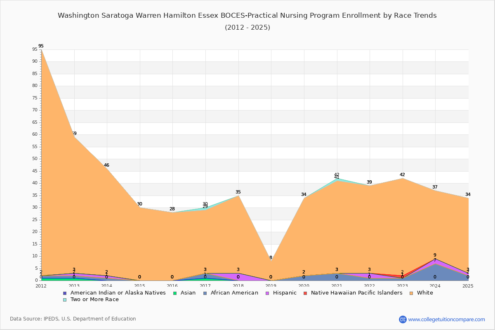Toggle the White legend entry
495x330 pixels.
pyautogui.click(x=422, y=293)
